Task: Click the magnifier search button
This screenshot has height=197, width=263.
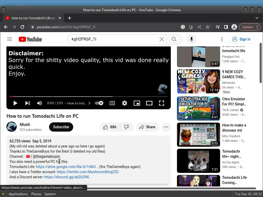Action: click(174, 39)
